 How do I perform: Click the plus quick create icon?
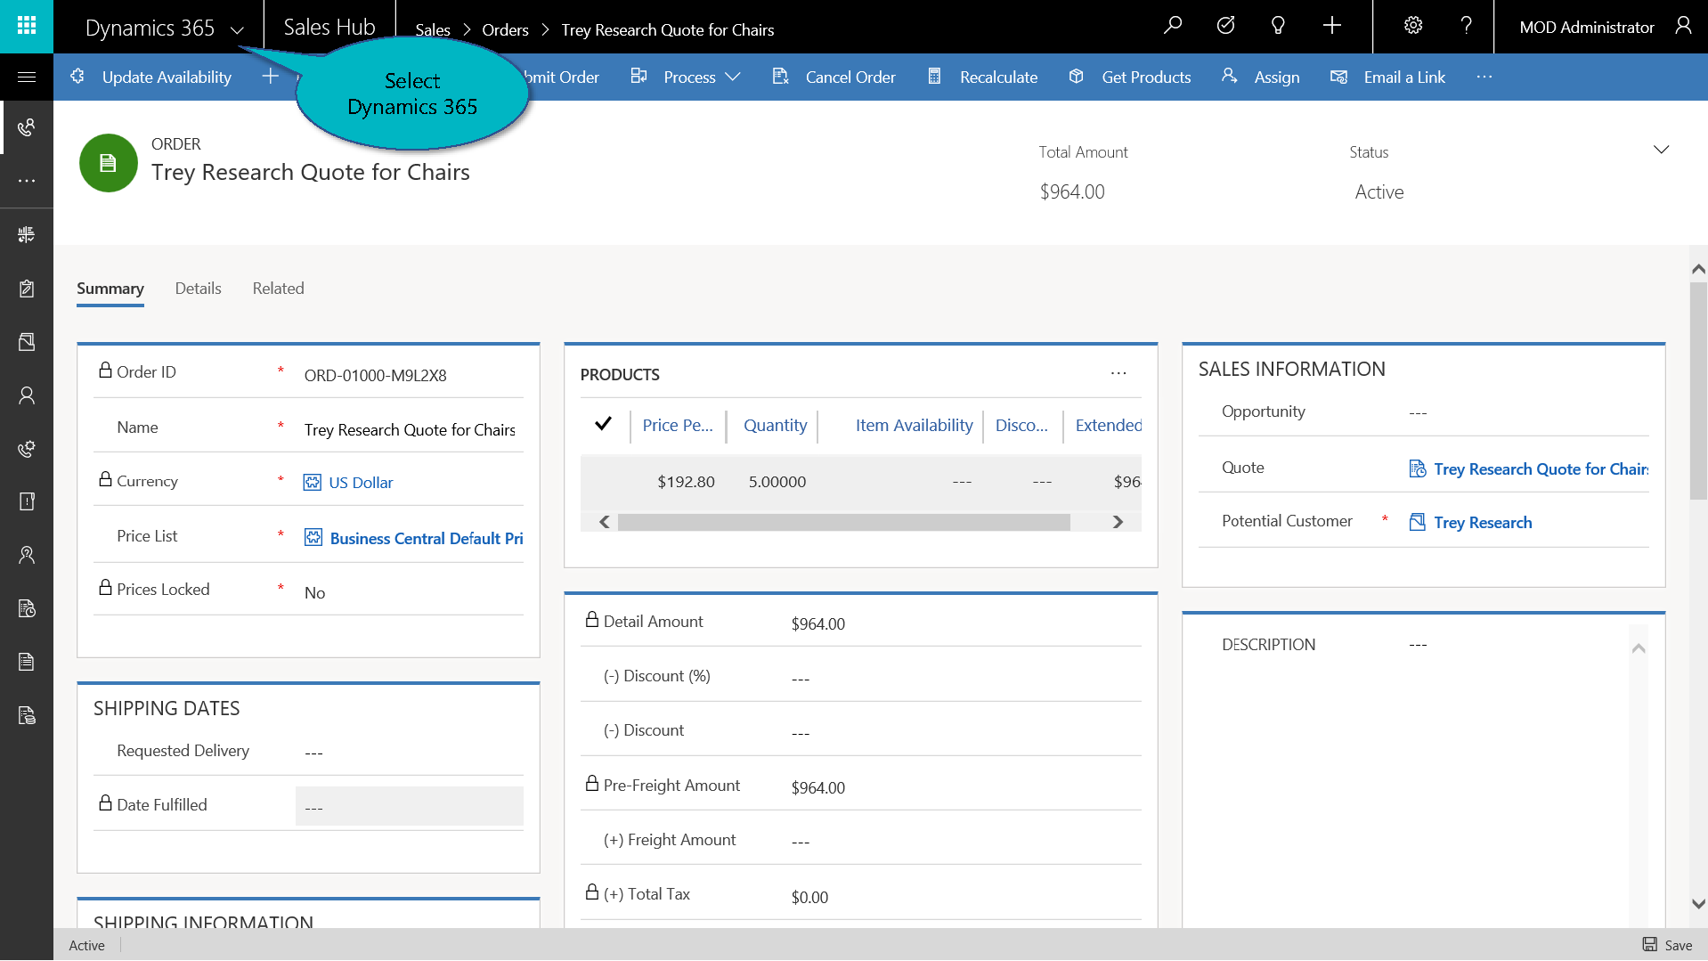[1331, 26]
